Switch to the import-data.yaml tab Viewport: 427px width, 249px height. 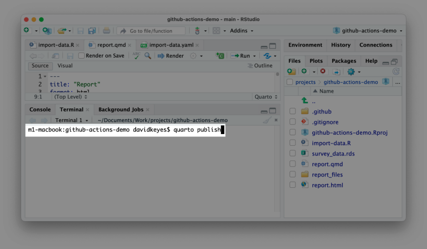tap(171, 45)
